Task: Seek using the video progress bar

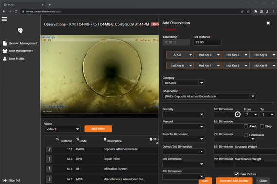Action: coord(101,114)
